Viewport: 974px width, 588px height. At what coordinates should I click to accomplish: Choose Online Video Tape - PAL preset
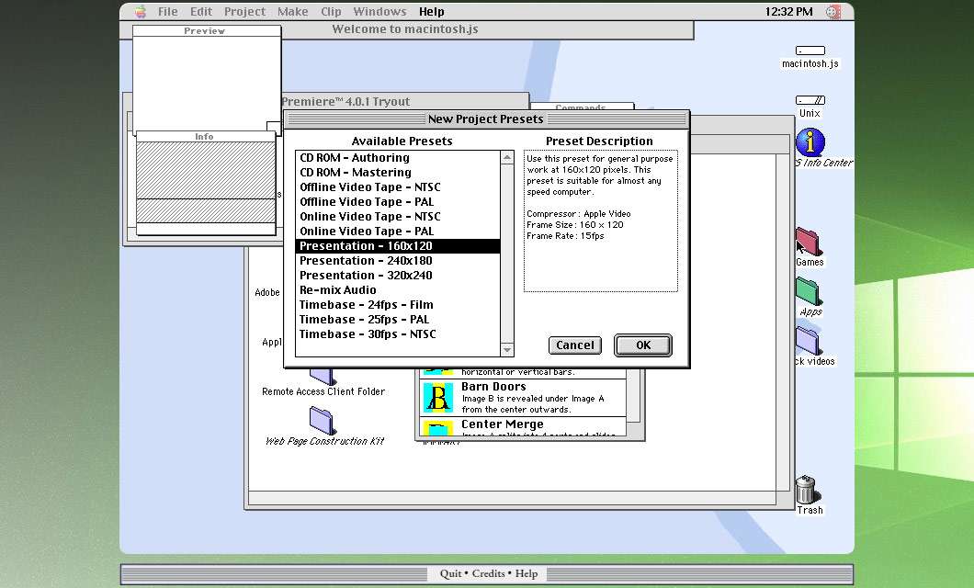[x=398, y=231]
